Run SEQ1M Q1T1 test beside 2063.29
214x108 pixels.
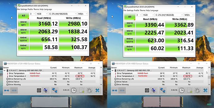(x=23, y=31)
